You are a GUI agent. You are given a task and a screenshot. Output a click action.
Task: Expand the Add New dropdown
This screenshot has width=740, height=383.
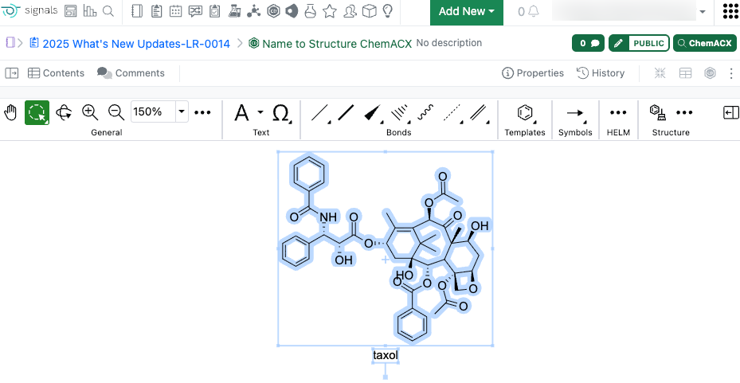(x=467, y=11)
